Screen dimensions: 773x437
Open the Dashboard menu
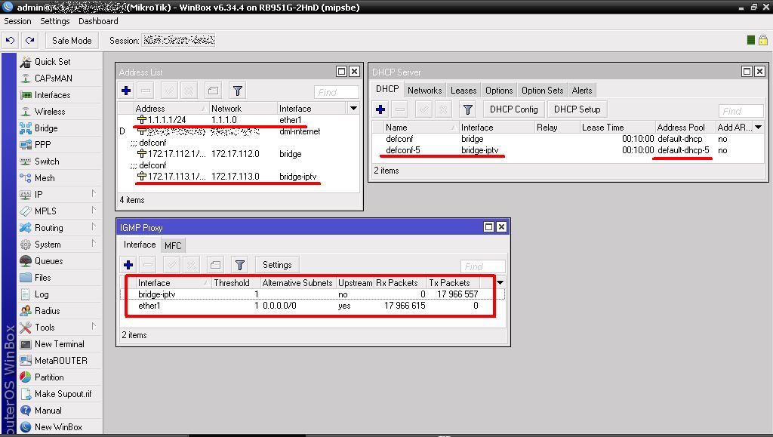coord(98,21)
